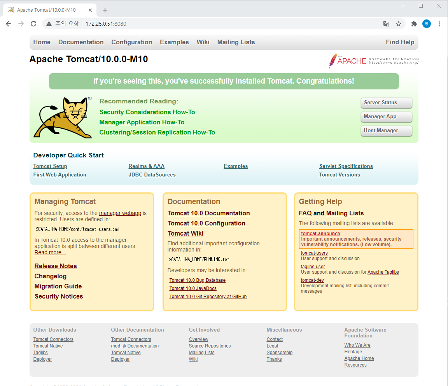Viewport: 448px width, 386px height.
Task: Open the FAQ link in Getting Help
Action: tap(305, 213)
